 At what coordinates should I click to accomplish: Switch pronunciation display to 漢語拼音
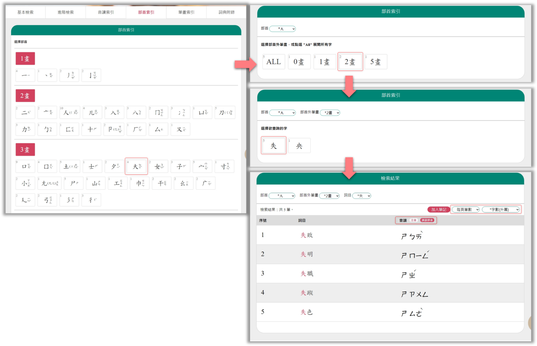[x=427, y=220]
